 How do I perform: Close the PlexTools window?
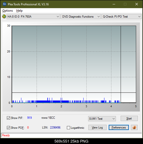(x=137, y=4)
